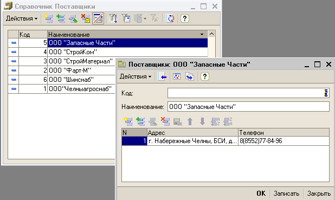Sort list by Код column header
This screenshot has height=200, width=335.
click(x=33, y=34)
